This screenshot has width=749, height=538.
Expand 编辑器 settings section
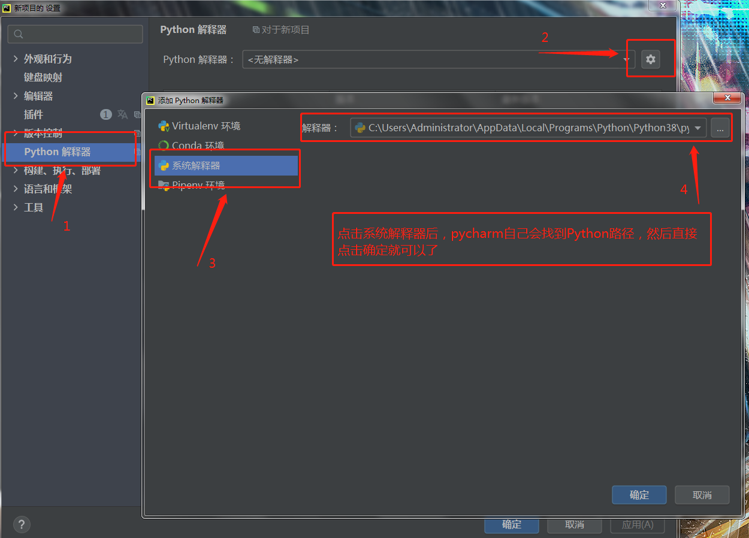[x=16, y=96]
